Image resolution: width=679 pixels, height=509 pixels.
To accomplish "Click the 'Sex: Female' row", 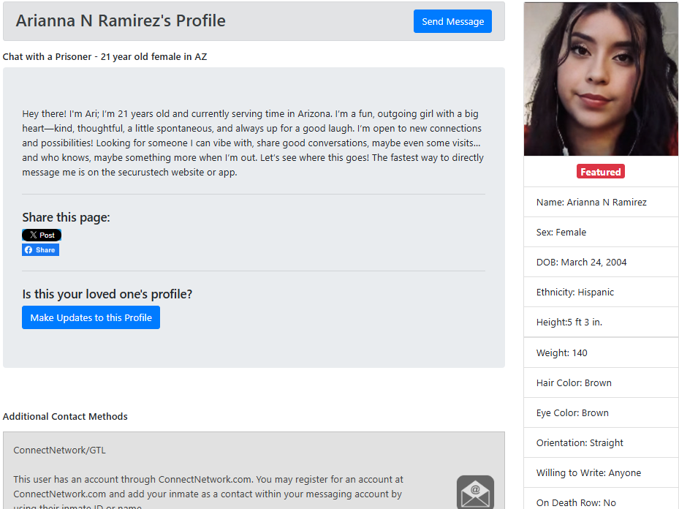I will click(601, 232).
